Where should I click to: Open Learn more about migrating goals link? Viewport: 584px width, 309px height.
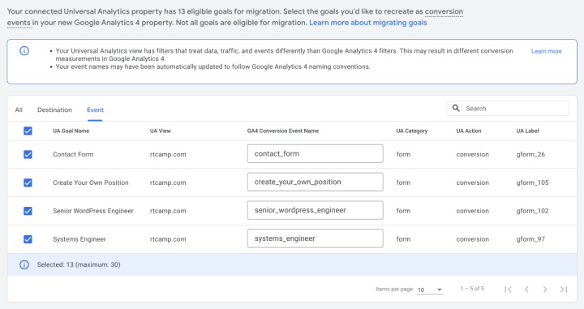pyautogui.click(x=368, y=23)
